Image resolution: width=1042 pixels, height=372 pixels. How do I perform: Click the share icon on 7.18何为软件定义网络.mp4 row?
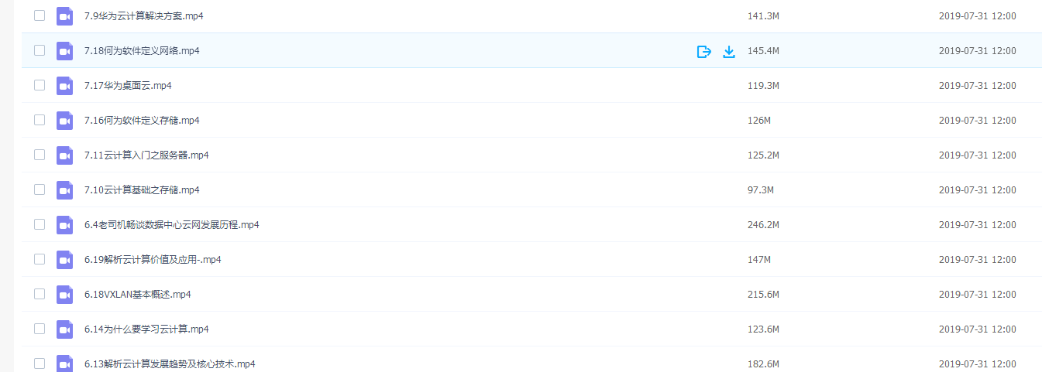(x=703, y=52)
